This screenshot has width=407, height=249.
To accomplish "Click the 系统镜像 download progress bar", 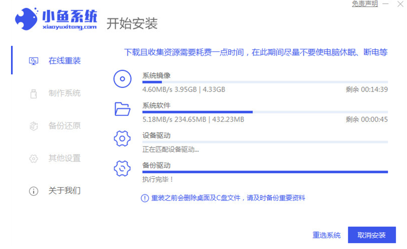I will [x=265, y=82].
